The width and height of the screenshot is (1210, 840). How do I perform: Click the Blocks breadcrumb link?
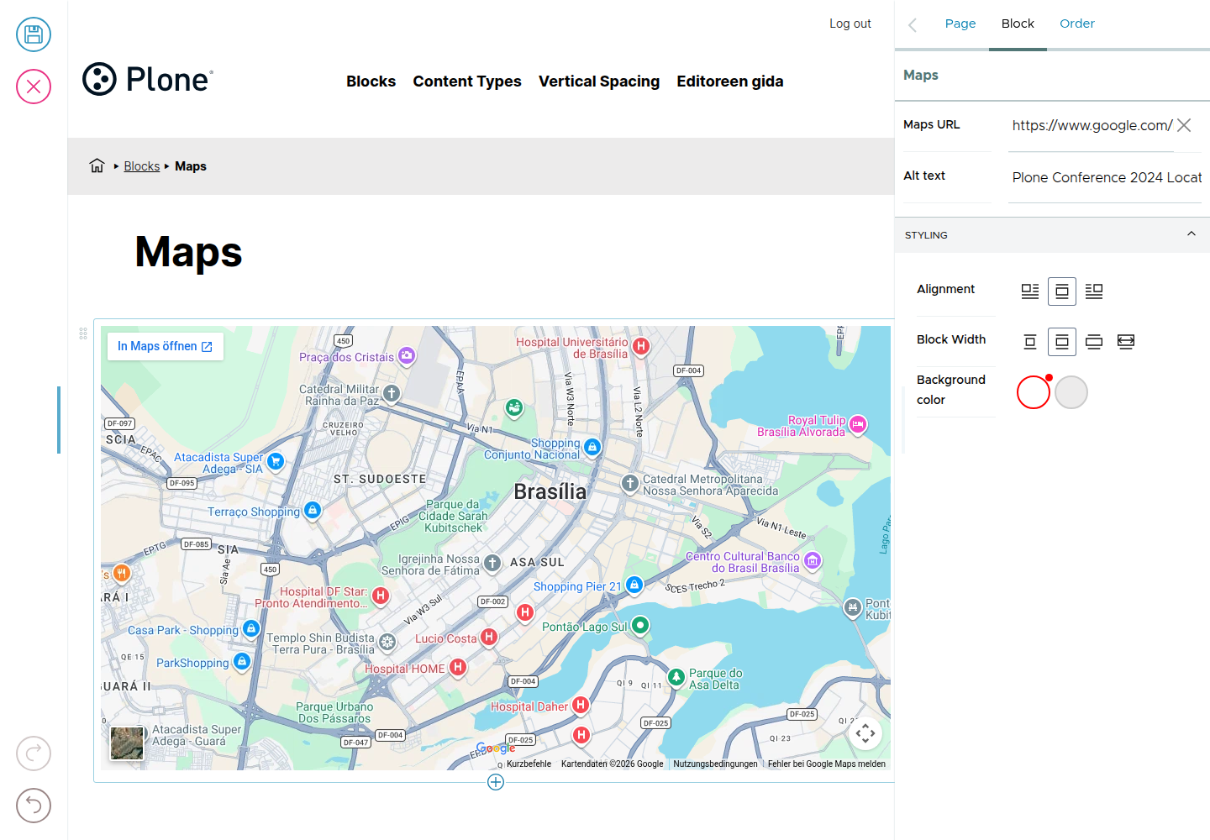pyautogui.click(x=142, y=166)
